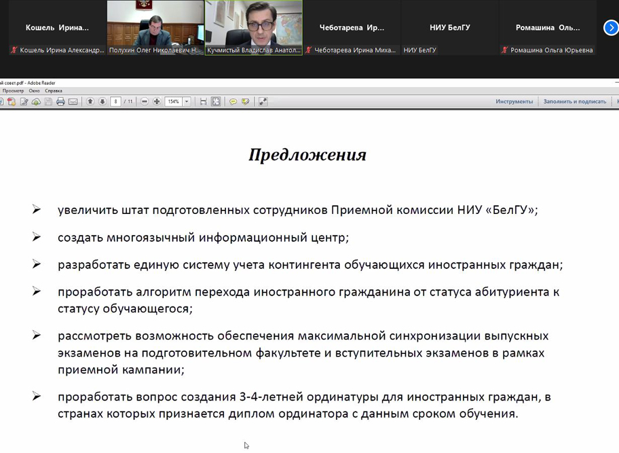Add a sticky note comment
The height and width of the screenshot is (453, 619).
point(233,102)
